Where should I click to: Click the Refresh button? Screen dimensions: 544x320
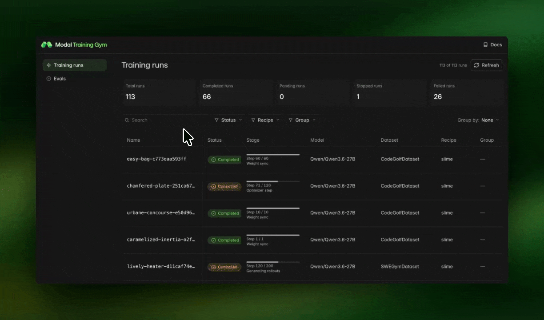click(486, 65)
